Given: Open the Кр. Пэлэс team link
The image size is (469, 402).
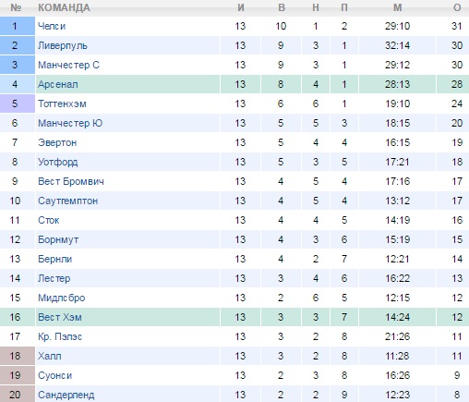Looking at the screenshot, I should click(x=60, y=336).
